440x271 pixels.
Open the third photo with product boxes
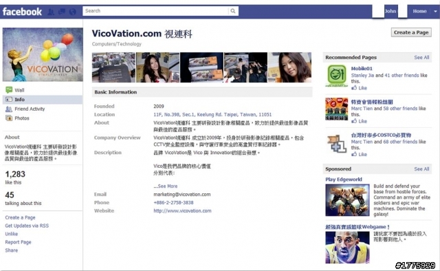[201, 67]
